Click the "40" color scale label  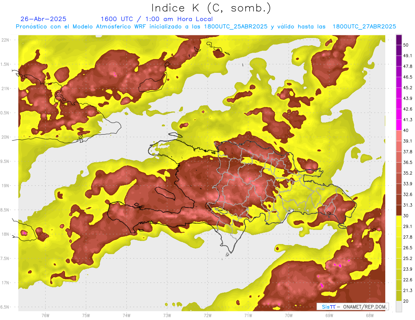click(406, 130)
